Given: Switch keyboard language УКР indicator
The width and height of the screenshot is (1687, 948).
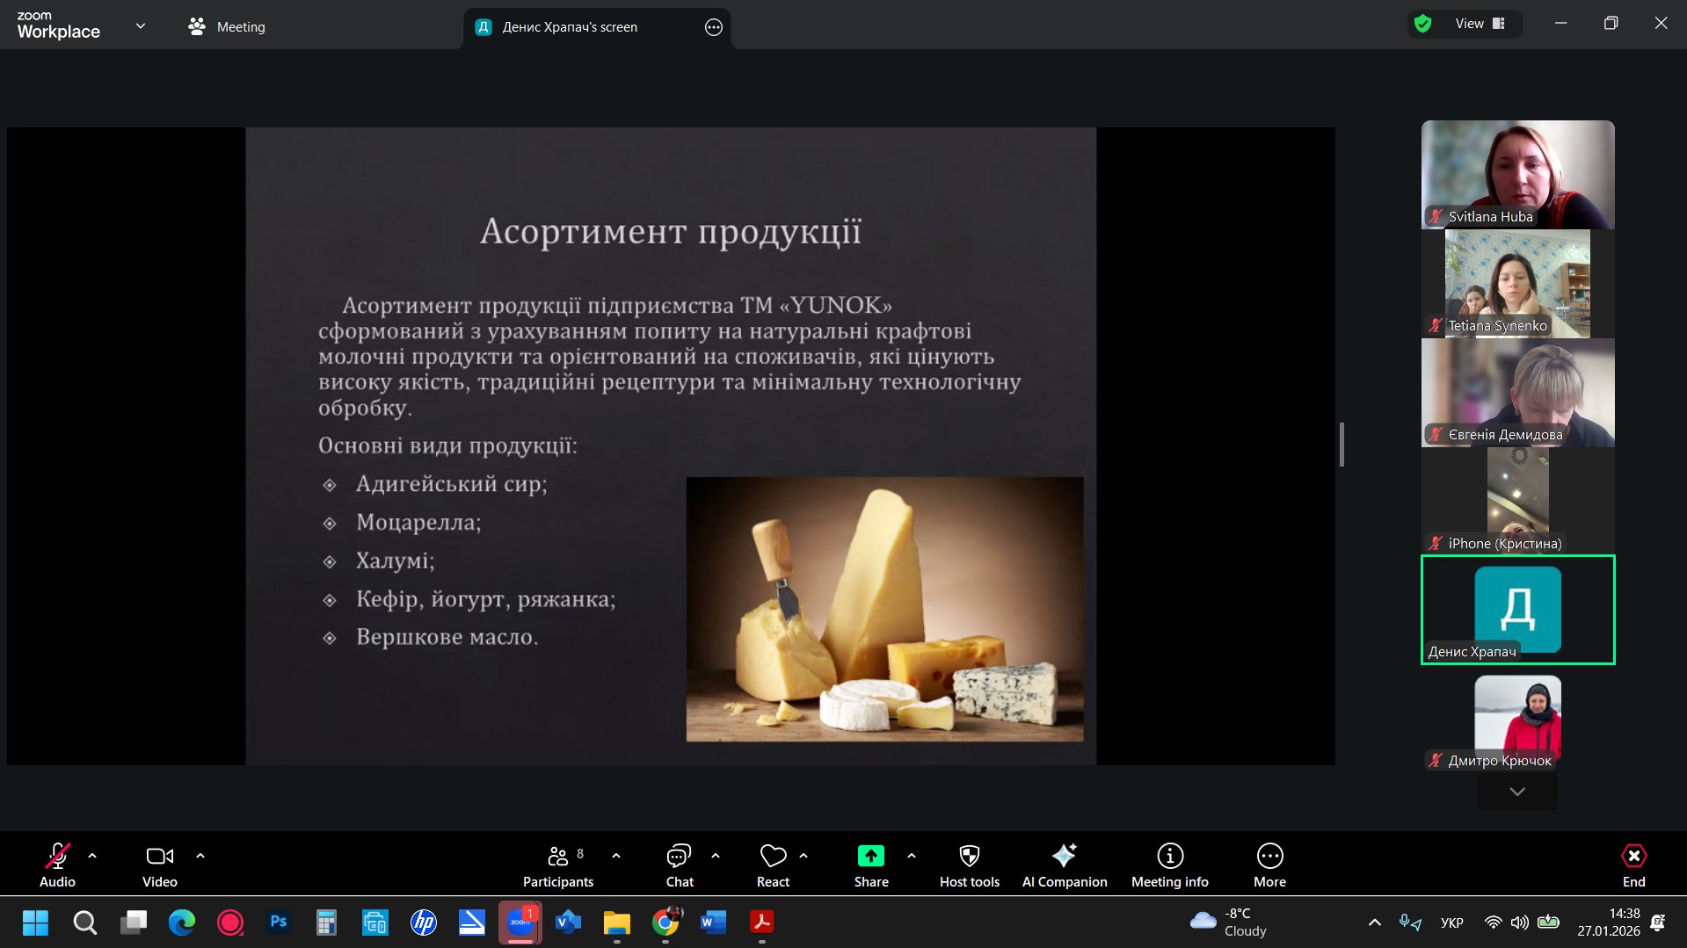Looking at the screenshot, I should pos(1451,923).
